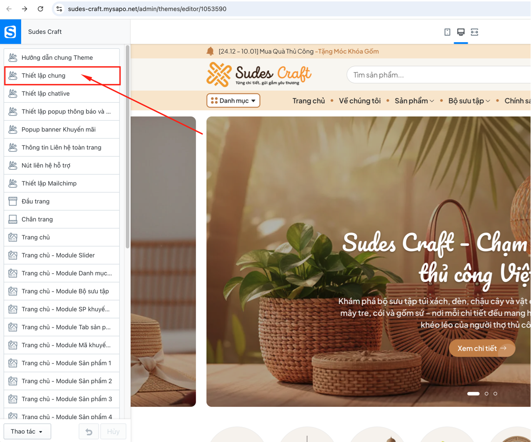
Task: Click icon beside Thiết lập Mailchimp
Action: 13,183
